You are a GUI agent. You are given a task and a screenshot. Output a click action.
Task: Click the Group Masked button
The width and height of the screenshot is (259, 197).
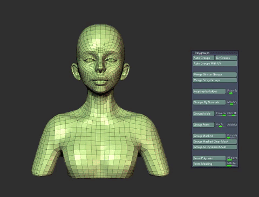[x=209, y=136]
